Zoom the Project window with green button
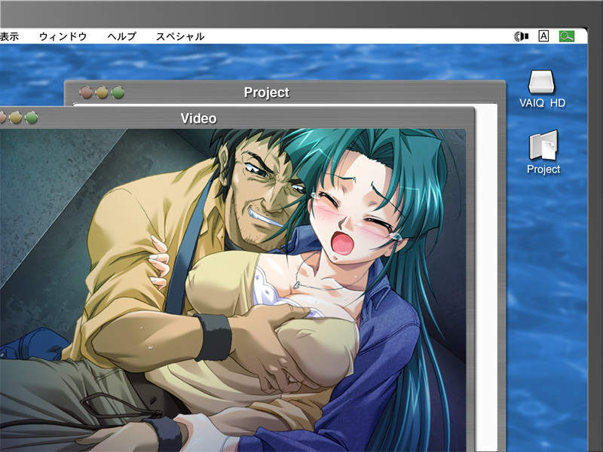Screen dimensions: 603x452 pos(118,92)
